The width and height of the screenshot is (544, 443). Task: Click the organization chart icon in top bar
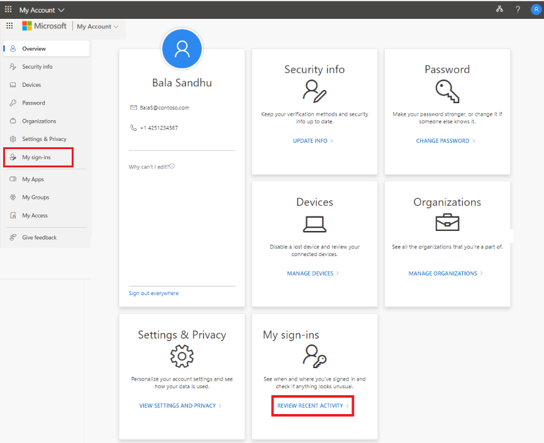tap(499, 9)
